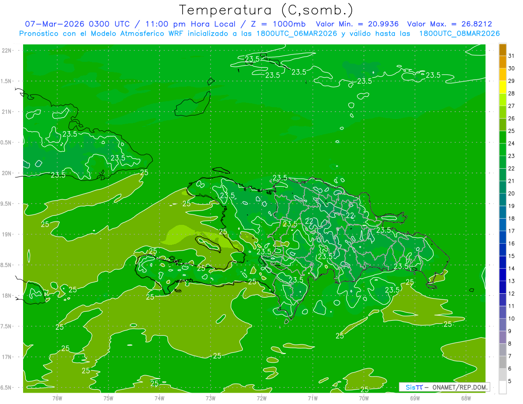Click the "17N" latitude axis label
Viewport: 523px width, 404px height.
click(x=7, y=357)
